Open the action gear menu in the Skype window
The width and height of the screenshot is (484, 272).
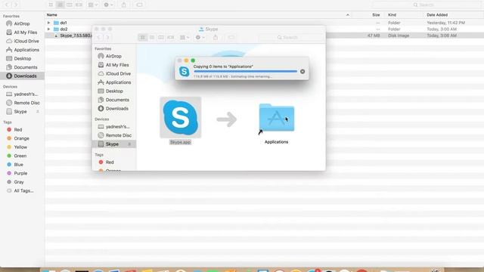[200, 37]
